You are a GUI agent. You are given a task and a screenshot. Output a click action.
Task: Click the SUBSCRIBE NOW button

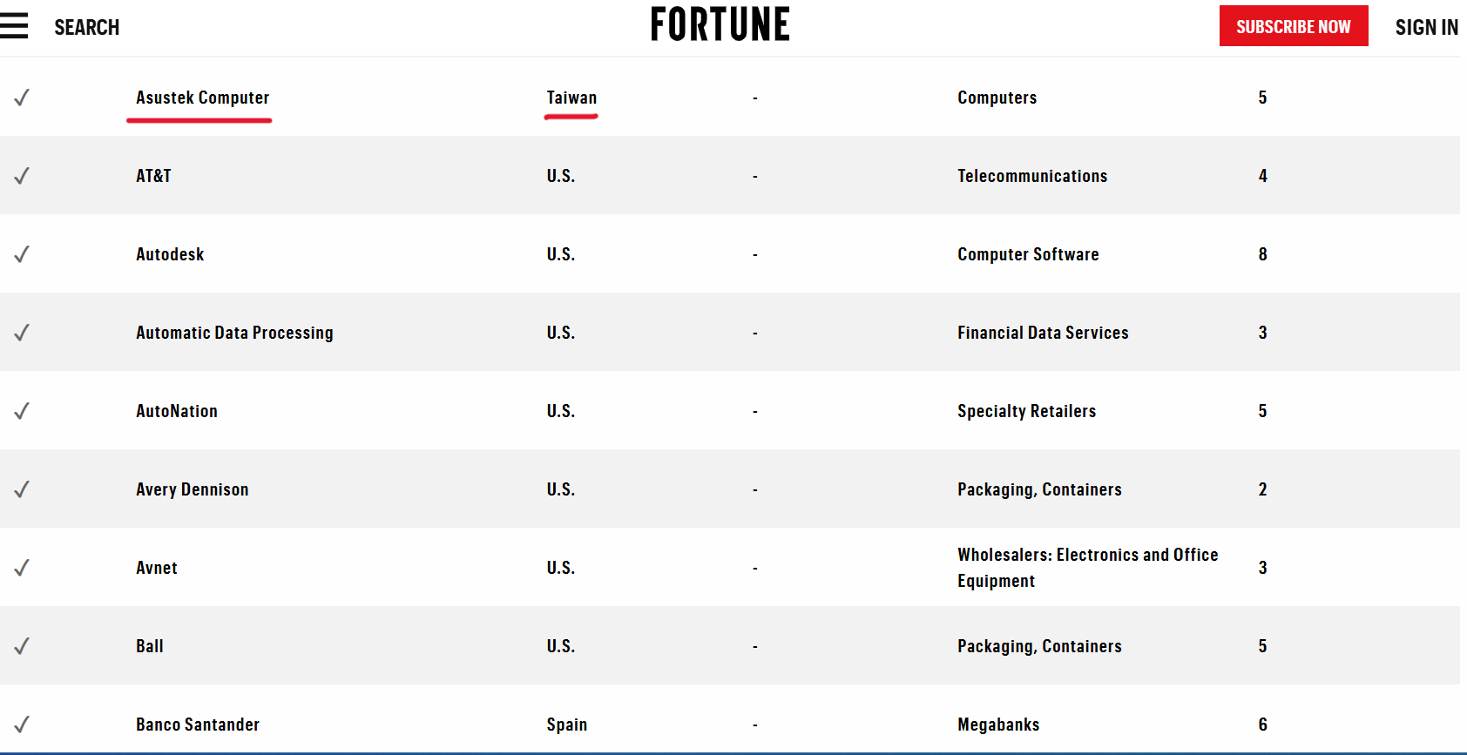1294,26
